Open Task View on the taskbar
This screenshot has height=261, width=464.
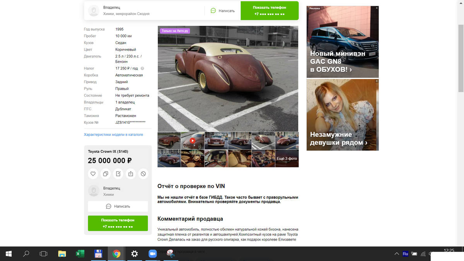tap(44, 254)
